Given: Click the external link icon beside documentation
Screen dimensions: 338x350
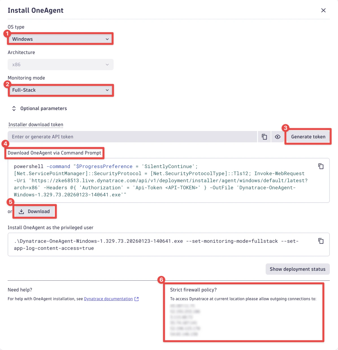Looking at the screenshot, I should [x=136, y=299].
